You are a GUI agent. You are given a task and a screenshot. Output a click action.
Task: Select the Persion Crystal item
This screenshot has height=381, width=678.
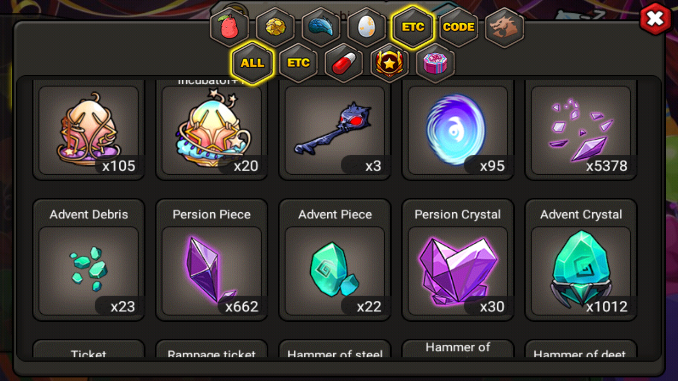coord(458,260)
